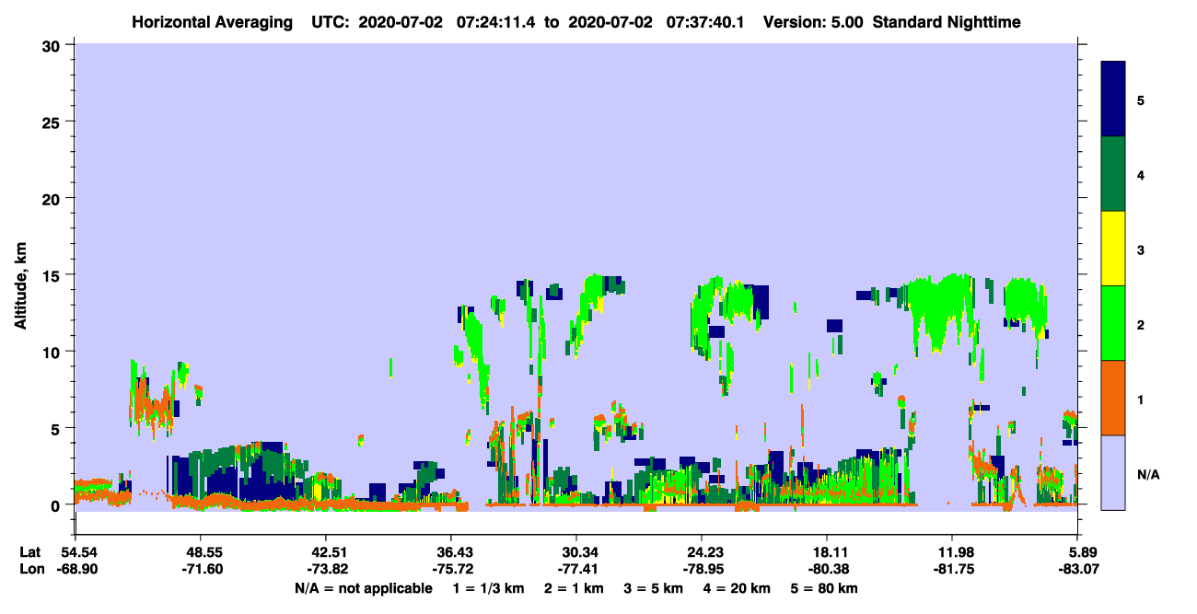Click longitude value -77.41

(x=576, y=570)
